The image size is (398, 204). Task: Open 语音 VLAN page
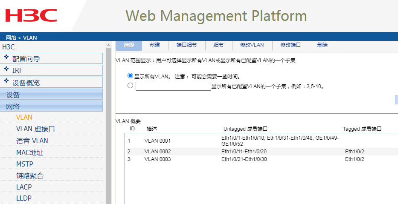(32, 141)
